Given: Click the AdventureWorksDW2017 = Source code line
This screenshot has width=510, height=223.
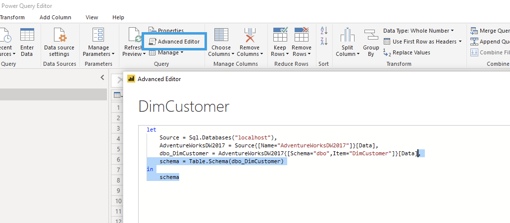Looking at the screenshot, I should (269, 145).
